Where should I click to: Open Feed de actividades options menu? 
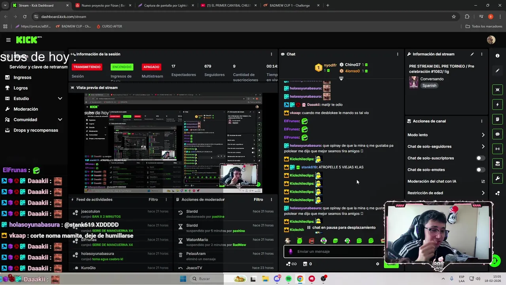click(166, 199)
